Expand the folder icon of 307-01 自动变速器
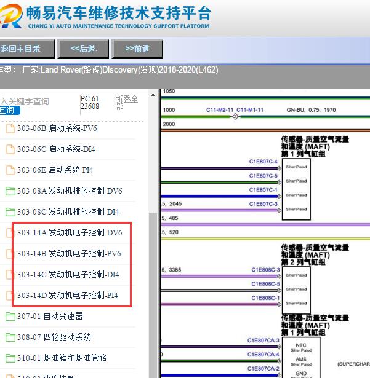 (x=10, y=317)
